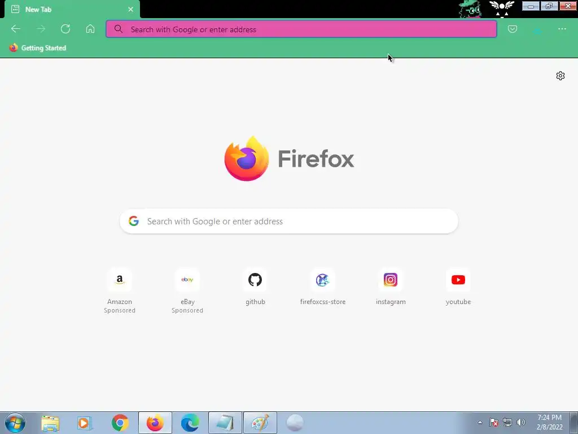578x434 pixels.
Task: Minimize the Firefox window
Action: tap(531, 6)
